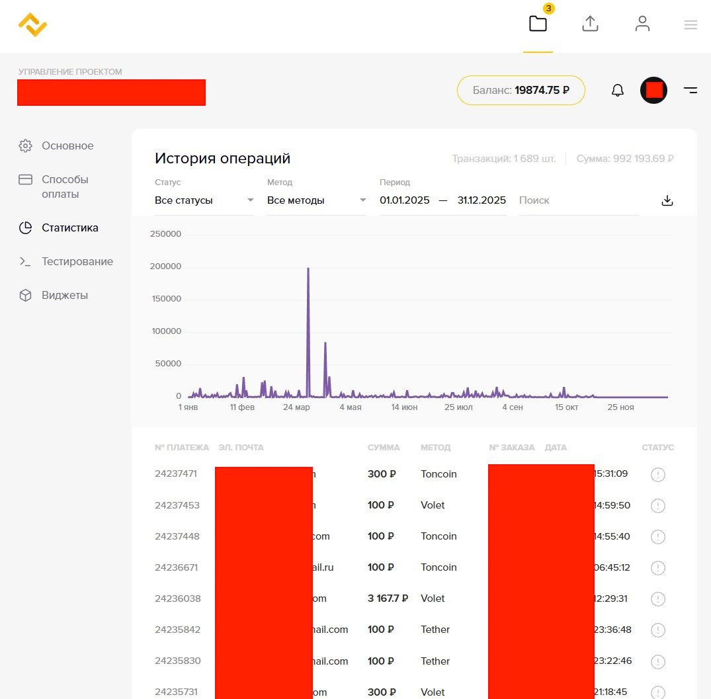Click the Баланс 19874.75 ₽ button
711x699 pixels.
(x=521, y=91)
